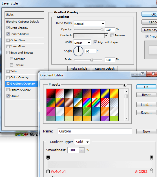The image size is (157, 177).
Task: Click the angle dial control
Action: (x=78, y=51)
